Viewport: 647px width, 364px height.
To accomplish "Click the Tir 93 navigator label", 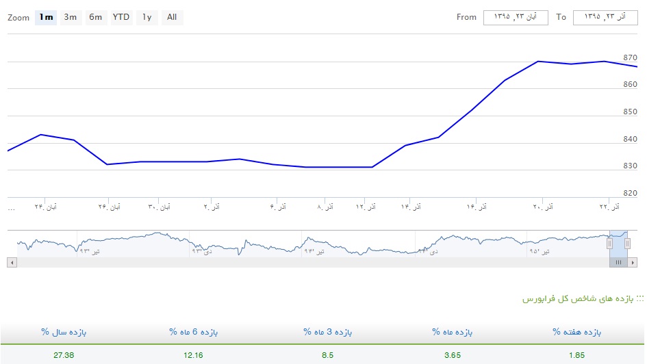I will [90, 251].
